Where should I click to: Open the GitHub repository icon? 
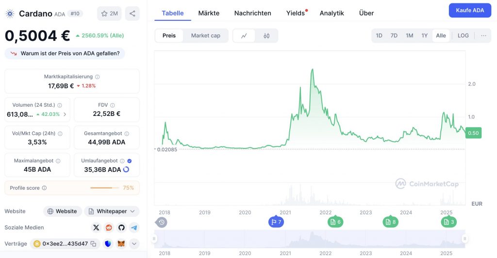tap(121, 227)
